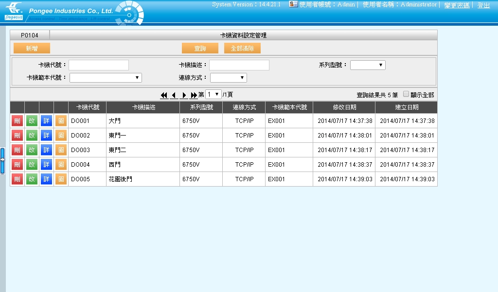Open the image icon 圖 for DO004

60,164
